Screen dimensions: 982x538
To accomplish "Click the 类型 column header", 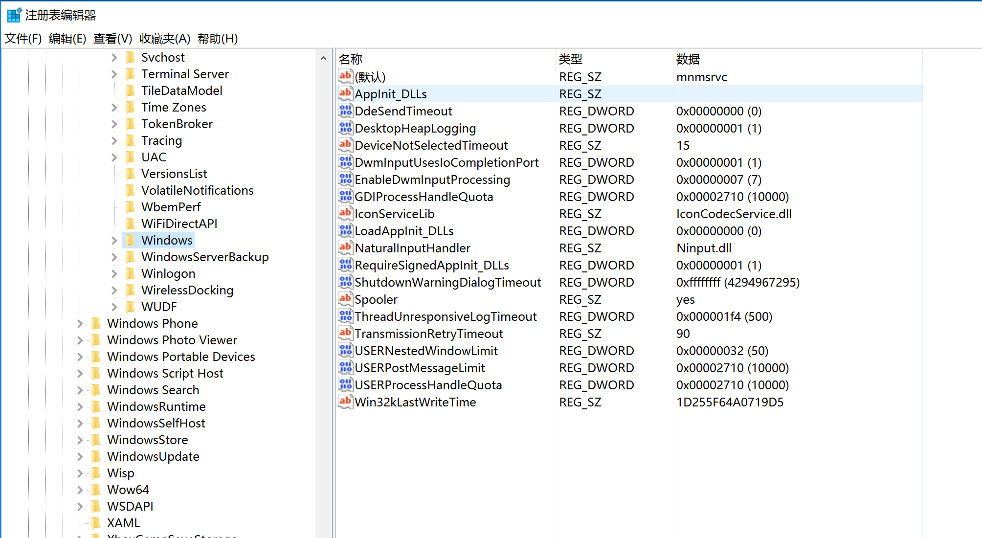I will tap(570, 59).
